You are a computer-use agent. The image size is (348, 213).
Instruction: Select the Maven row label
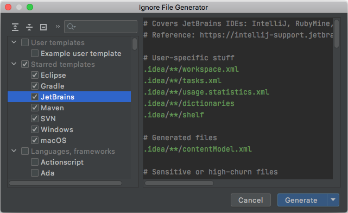coord(52,108)
